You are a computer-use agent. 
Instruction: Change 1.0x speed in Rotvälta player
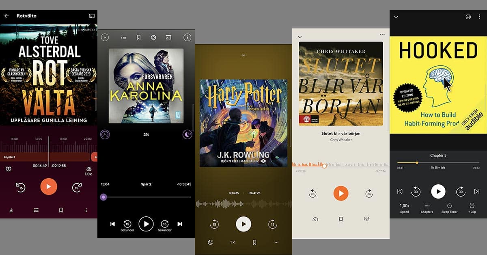pyautogui.click(x=88, y=171)
